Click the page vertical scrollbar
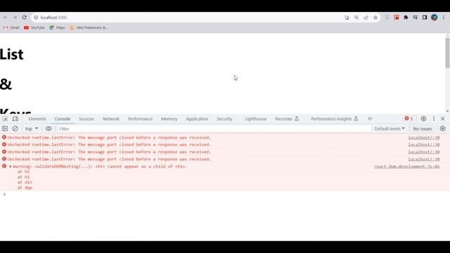This screenshot has width=450, height=253. coord(447,53)
